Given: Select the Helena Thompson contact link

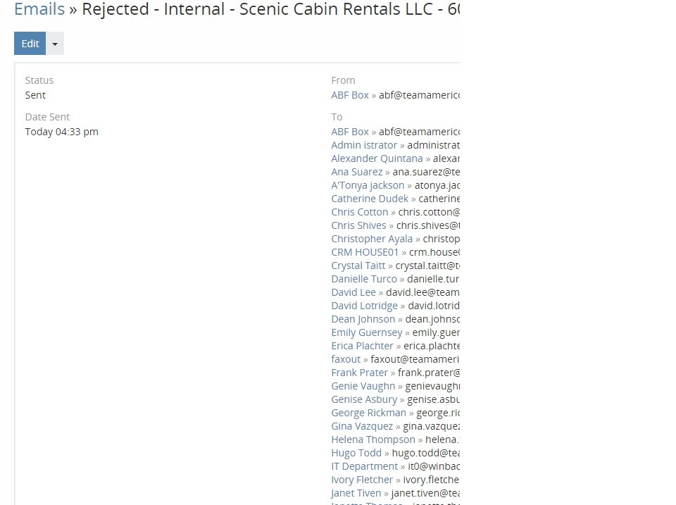Looking at the screenshot, I should pyautogui.click(x=373, y=439).
